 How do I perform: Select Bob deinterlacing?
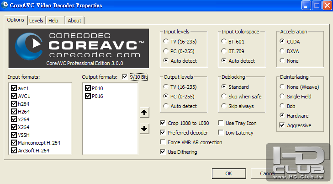(x=282, y=106)
